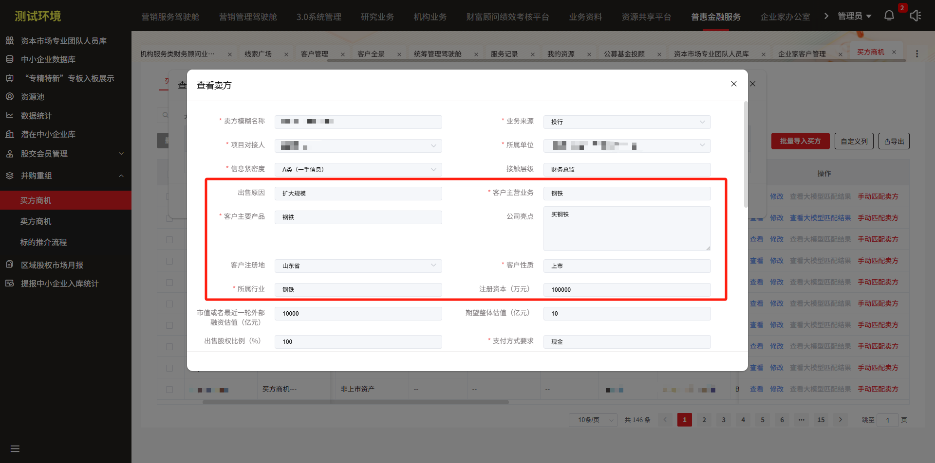Viewport: 935px width, 463px height.
Task: Switch to 财富顾问绩效考核平台 top menu
Action: (508, 17)
